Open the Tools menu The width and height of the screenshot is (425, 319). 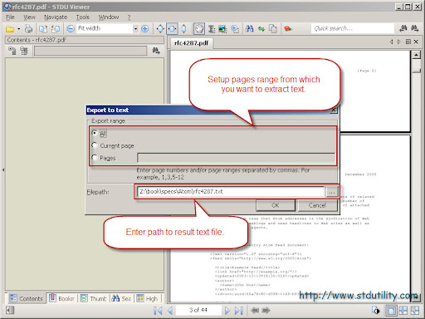83,17
